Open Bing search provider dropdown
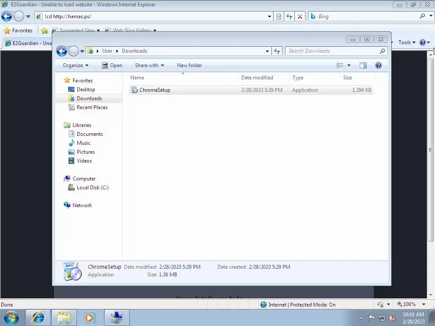The image size is (435, 326). click(x=431, y=16)
